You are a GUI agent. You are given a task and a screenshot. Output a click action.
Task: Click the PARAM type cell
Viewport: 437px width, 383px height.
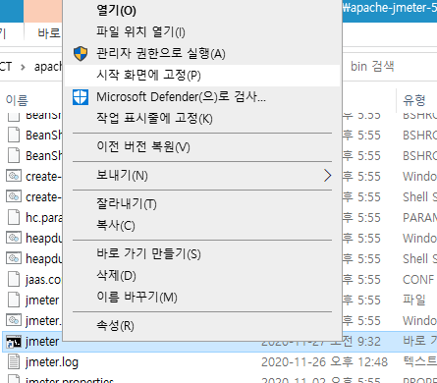419,218
